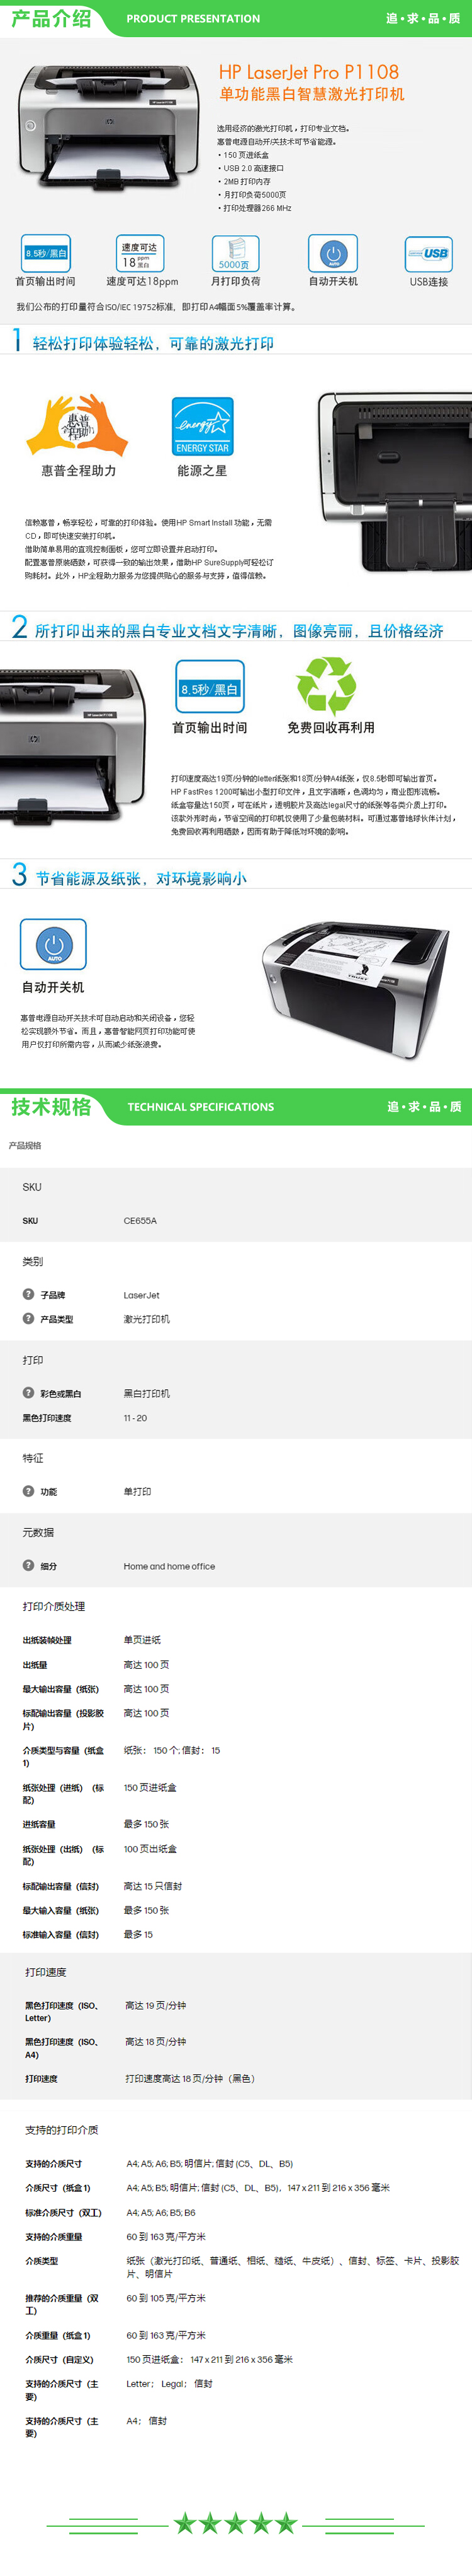Image resolution: width=472 pixels, height=2576 pixels.
Task: Click the help icon beside 子品牌
Action: click(x=29, y=1294)
